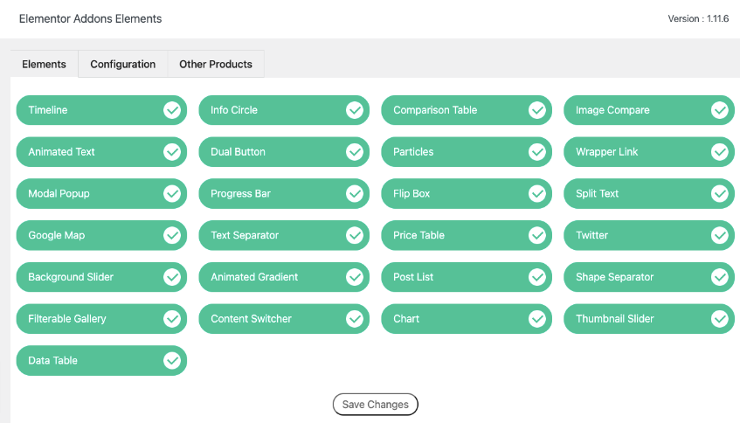This screenshot has height=423, width=740.
Task: Click the checkmark icon on Info Circle
Action: coord(355,110)
